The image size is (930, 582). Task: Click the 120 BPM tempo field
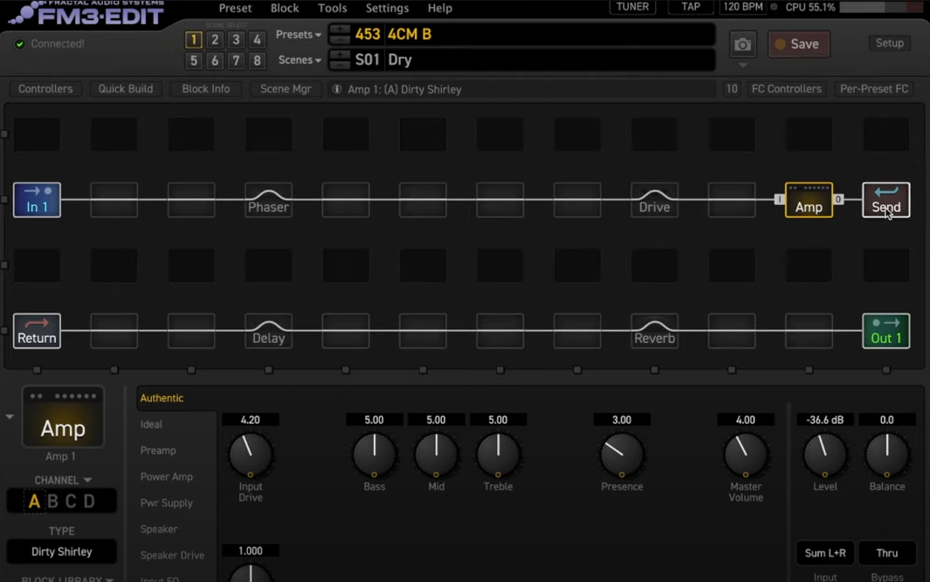[742, 7]
